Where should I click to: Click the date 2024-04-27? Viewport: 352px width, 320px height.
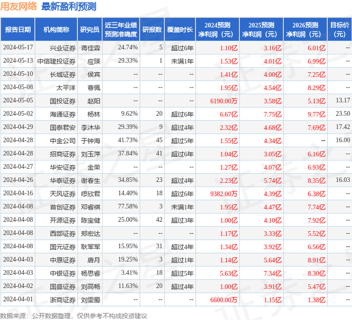click(x=18, y=167)
